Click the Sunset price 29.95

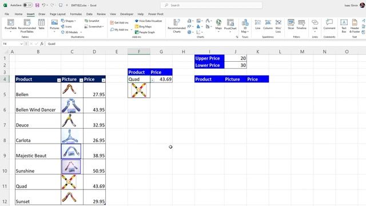click(x=94, y=197)
